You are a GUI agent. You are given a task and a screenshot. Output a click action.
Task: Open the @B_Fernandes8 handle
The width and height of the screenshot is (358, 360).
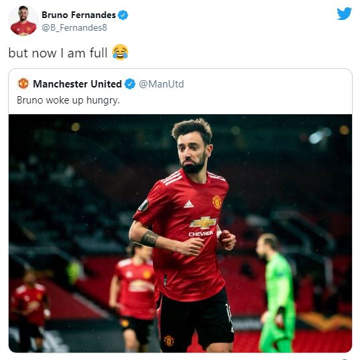74,28
